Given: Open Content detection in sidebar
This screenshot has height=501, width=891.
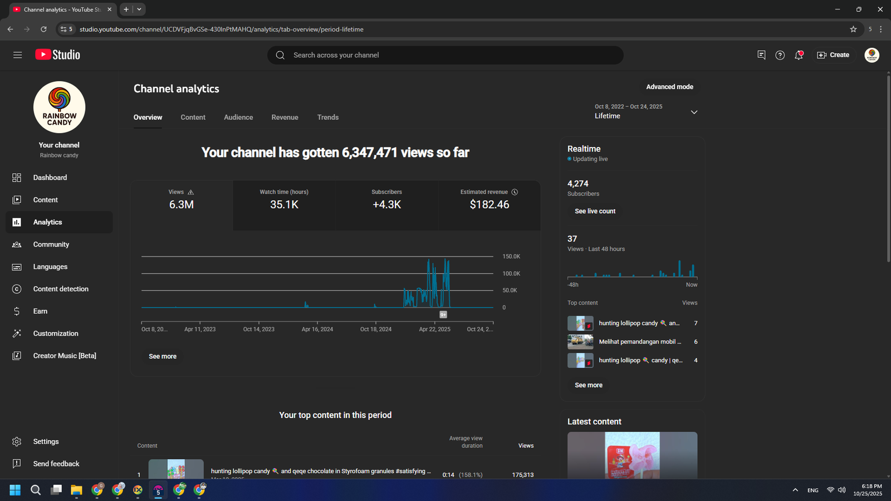Looking at the screenshot, I should (60, 289).
